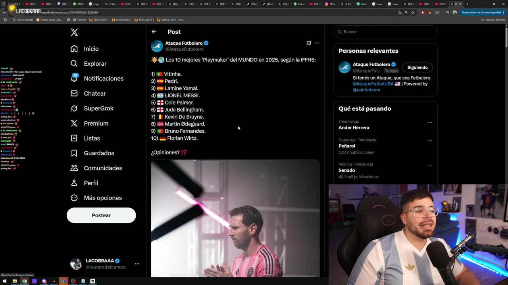508x285 pixels.
Task: Open the MARCADOR 1 bookmark
Action: 99,20
